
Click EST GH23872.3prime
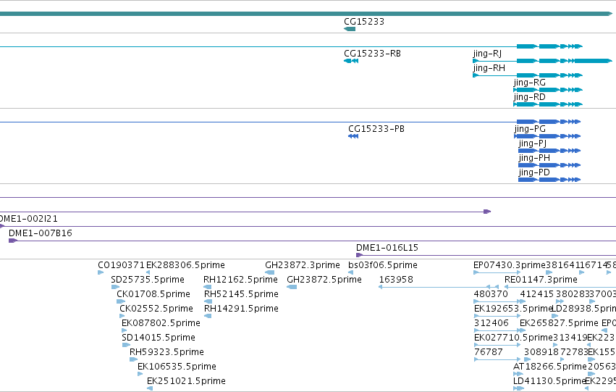[x=302, y=265]
